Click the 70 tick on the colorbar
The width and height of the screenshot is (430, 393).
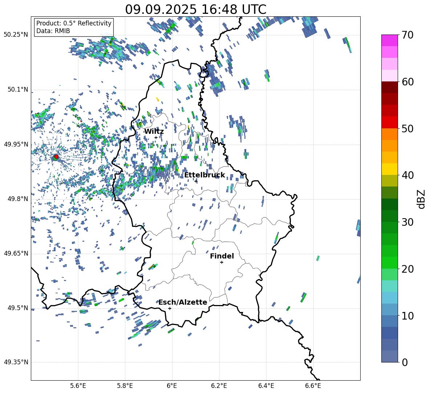click(407, 35)
